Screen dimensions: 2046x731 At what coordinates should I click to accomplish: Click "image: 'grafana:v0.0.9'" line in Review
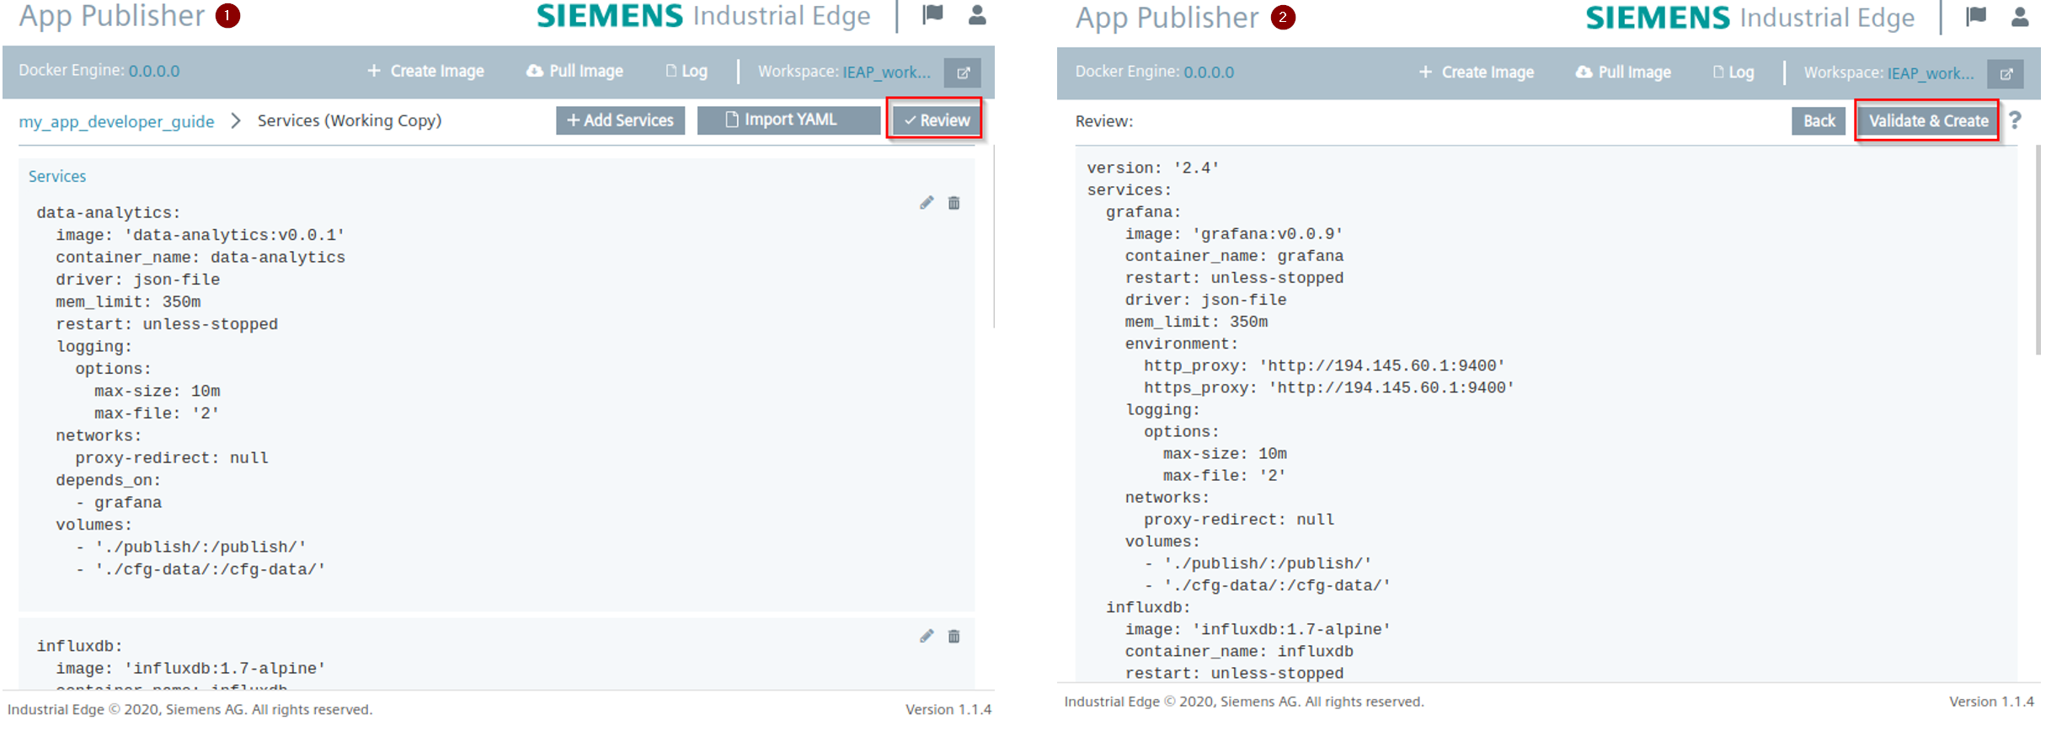(1234, 234)
